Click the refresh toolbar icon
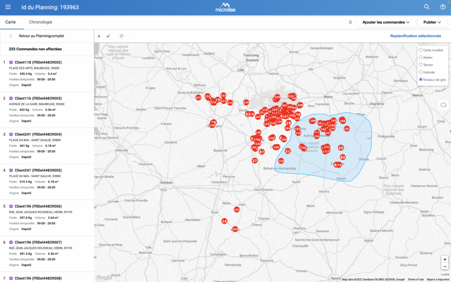Screen dimensions: 451x282 coord(122,36)
